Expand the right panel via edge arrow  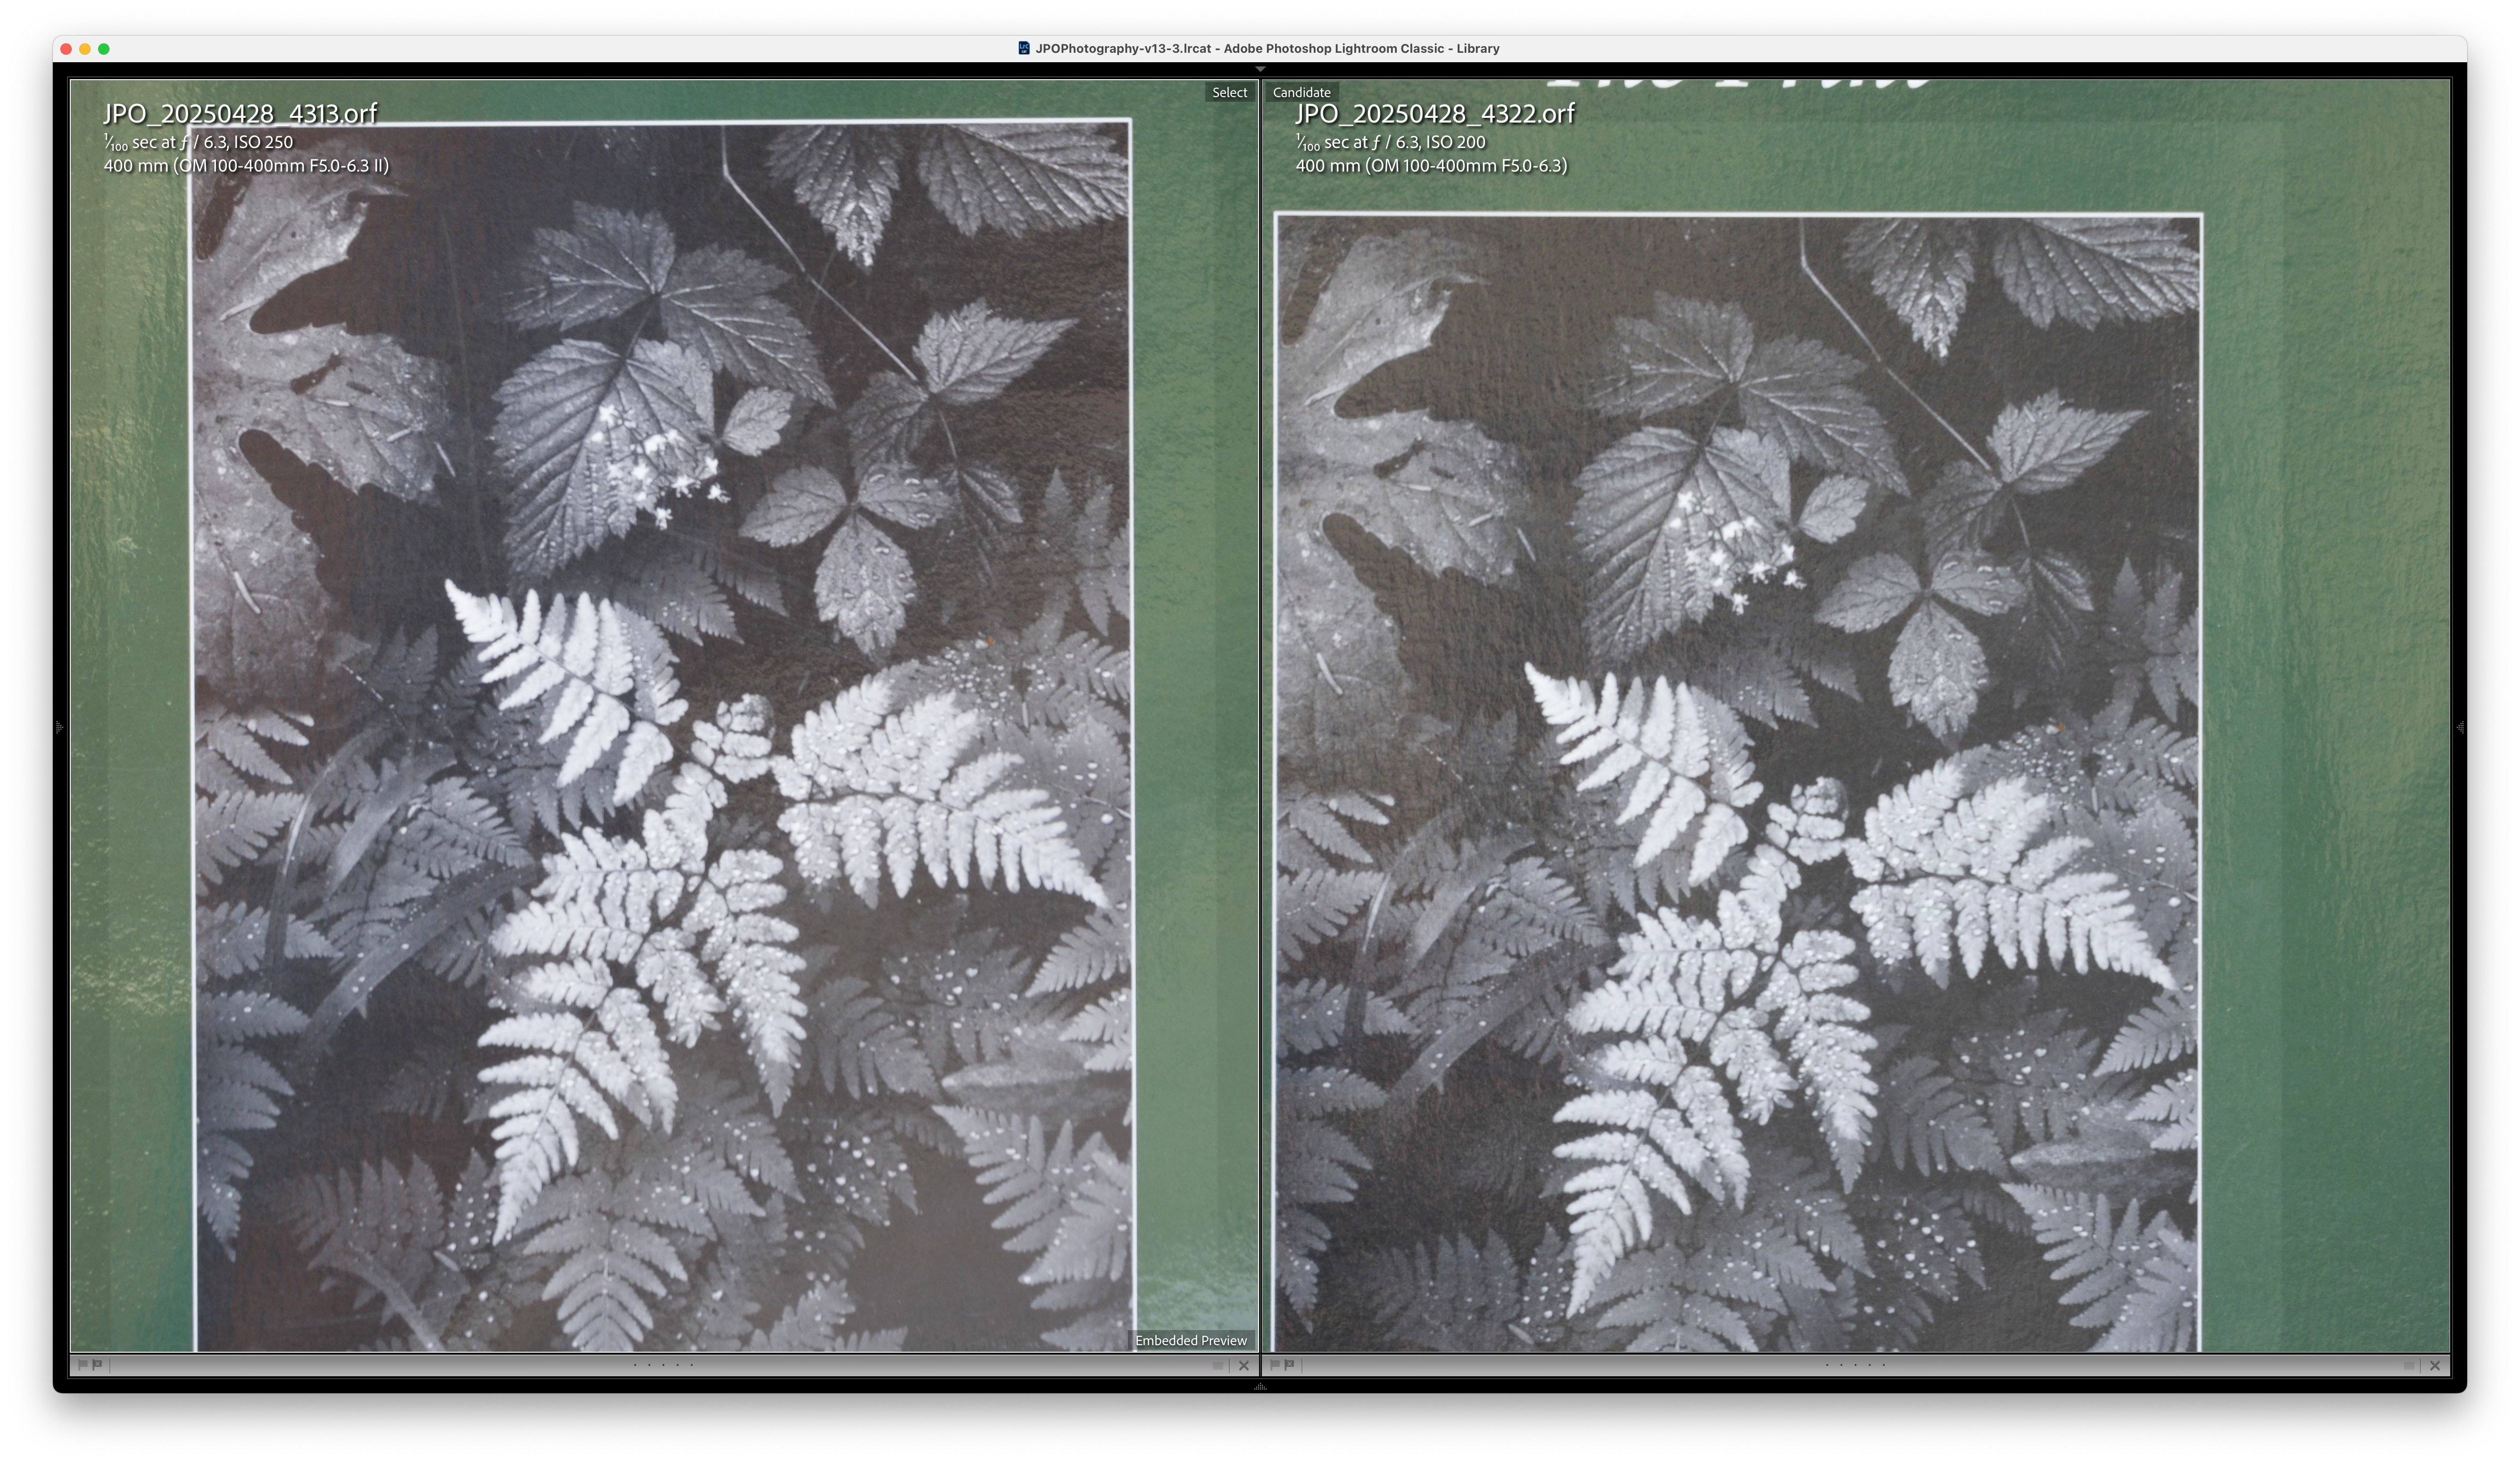point(2461,728)
